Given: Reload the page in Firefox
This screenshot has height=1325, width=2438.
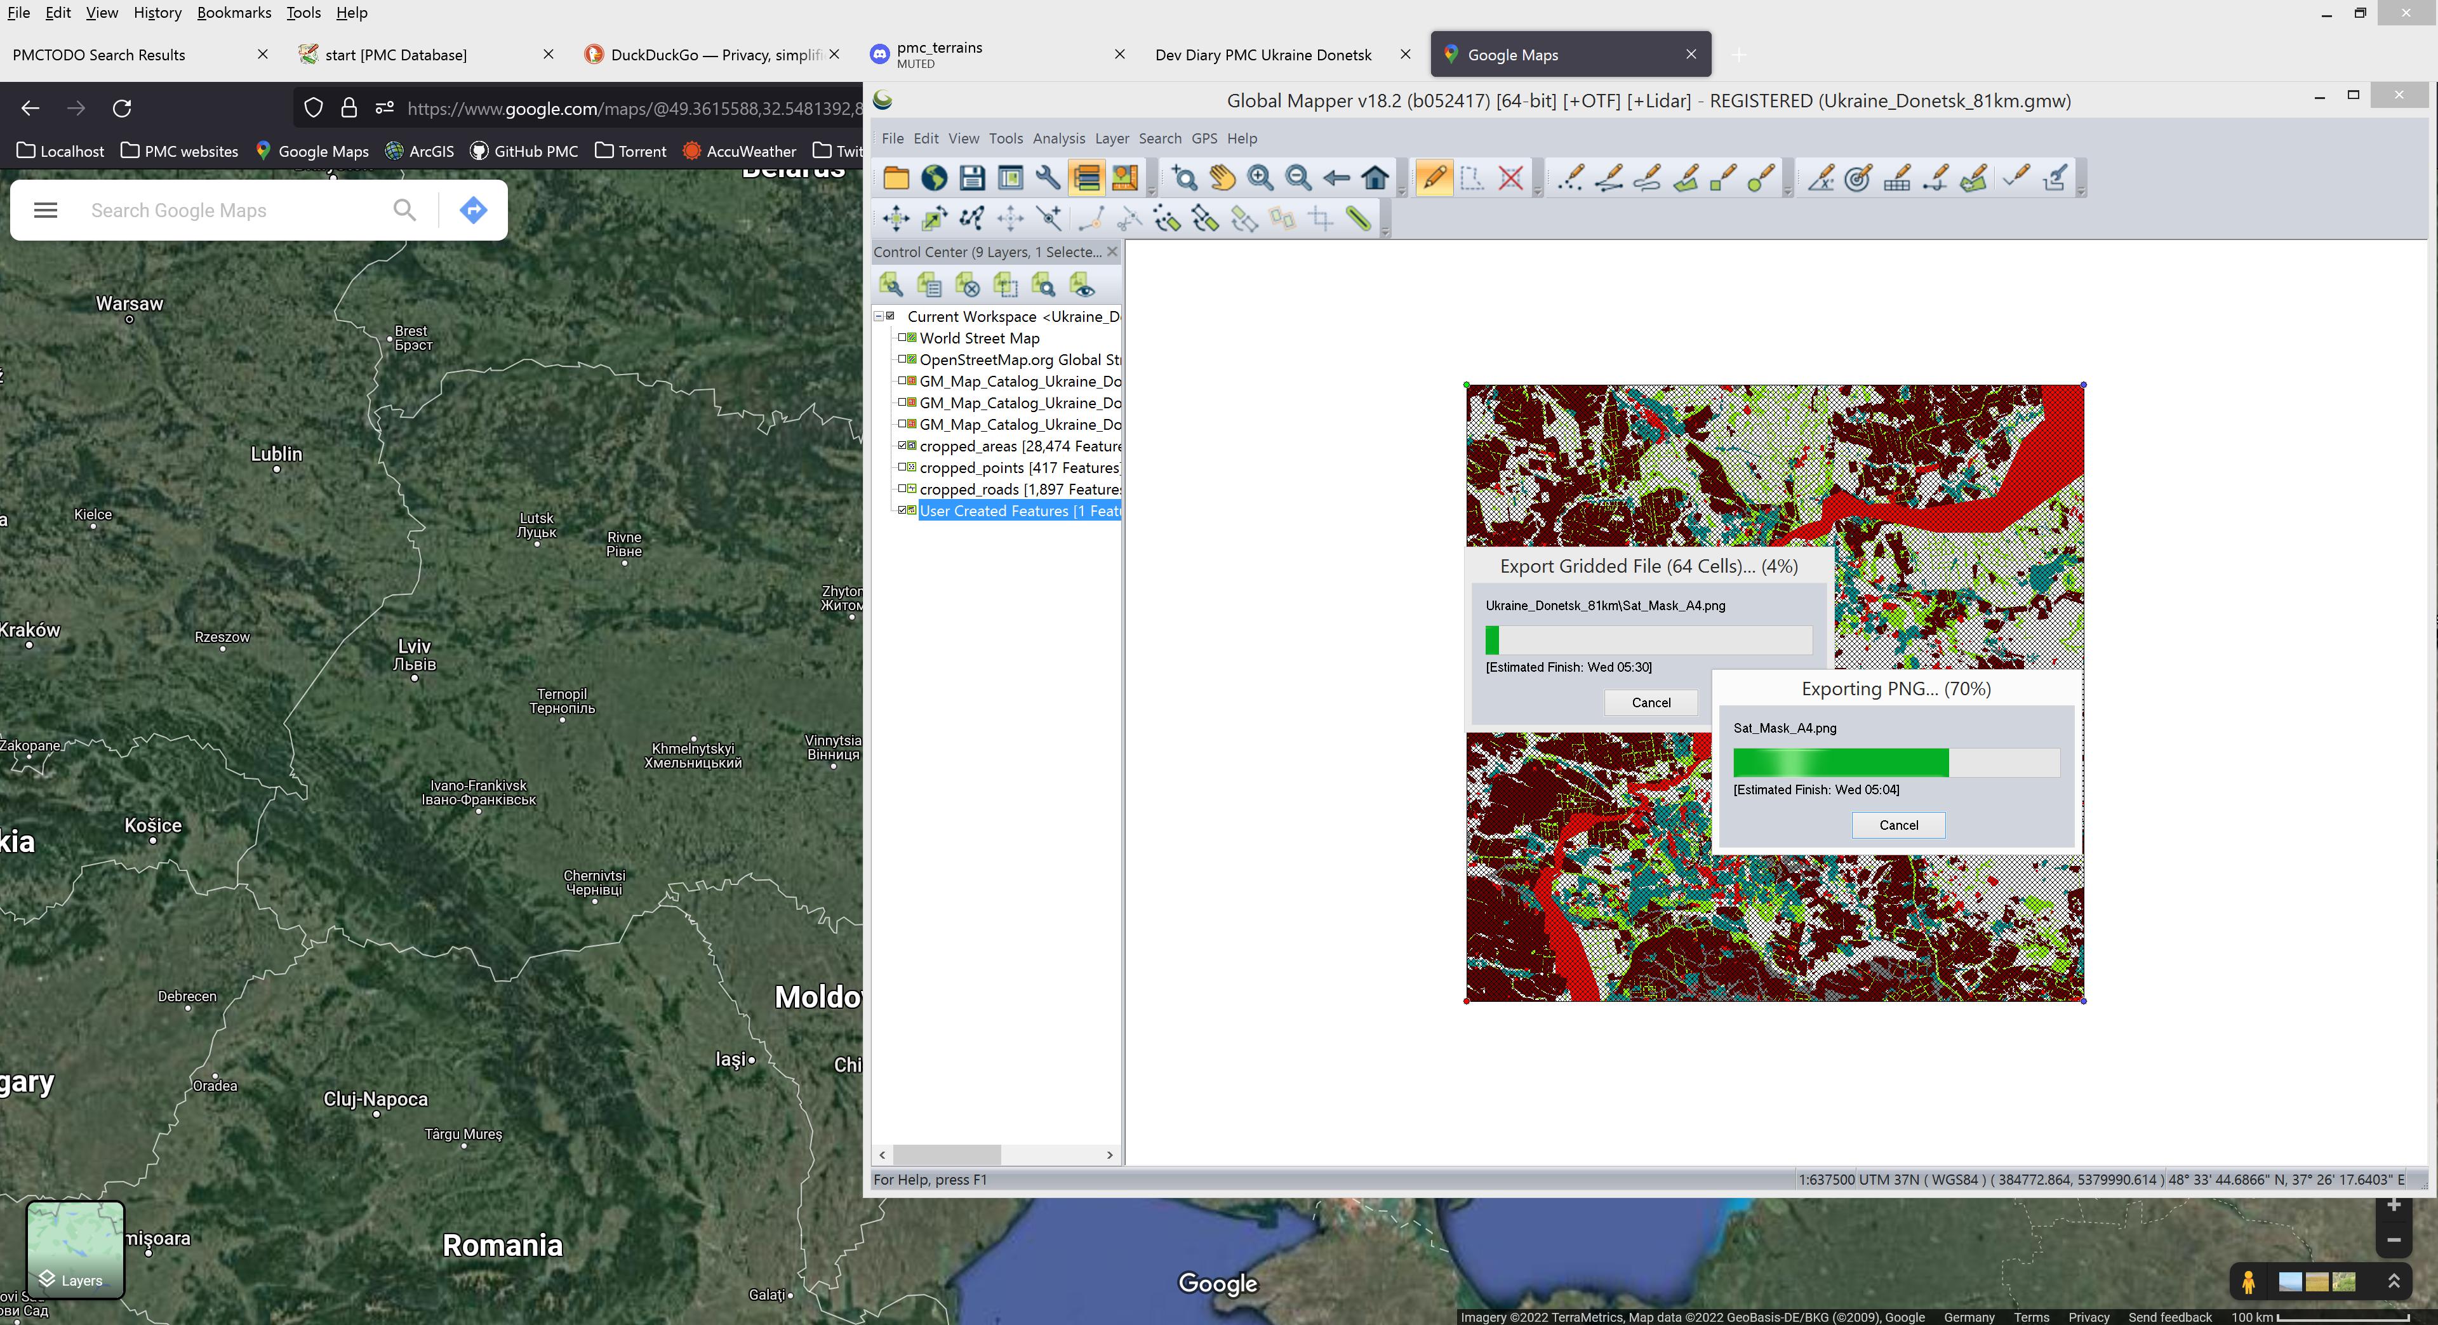Looking at the screenshot, I should 122,108.
